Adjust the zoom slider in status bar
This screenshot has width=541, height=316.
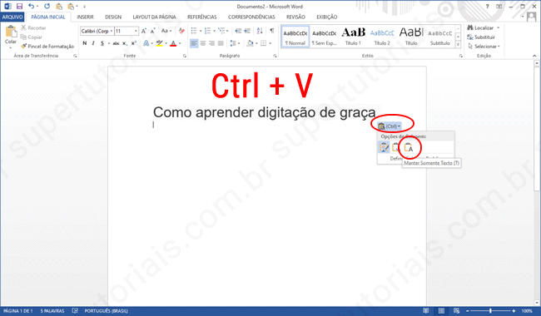490,311
